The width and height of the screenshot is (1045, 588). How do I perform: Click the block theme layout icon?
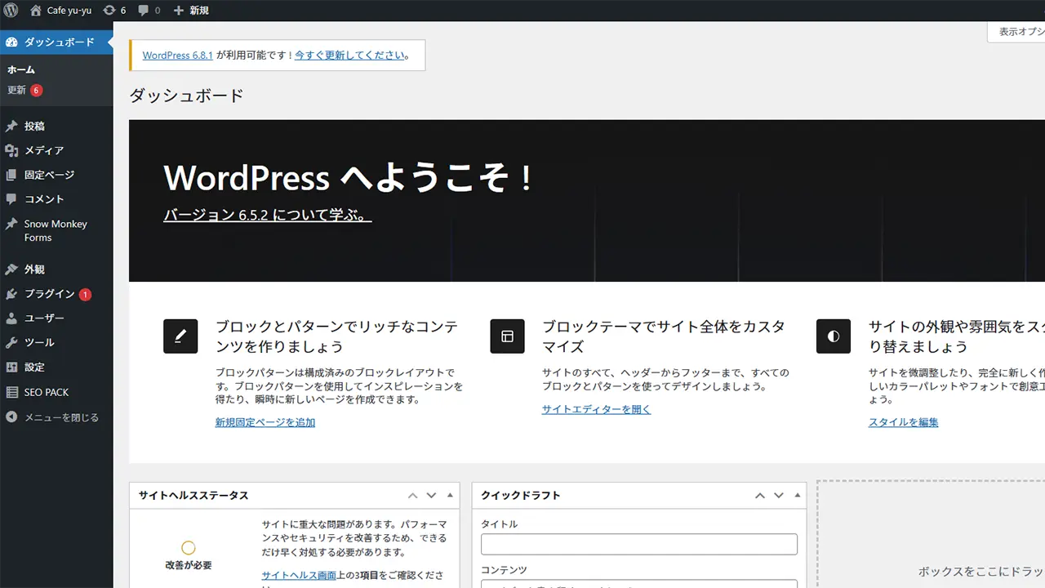(507, 336)
